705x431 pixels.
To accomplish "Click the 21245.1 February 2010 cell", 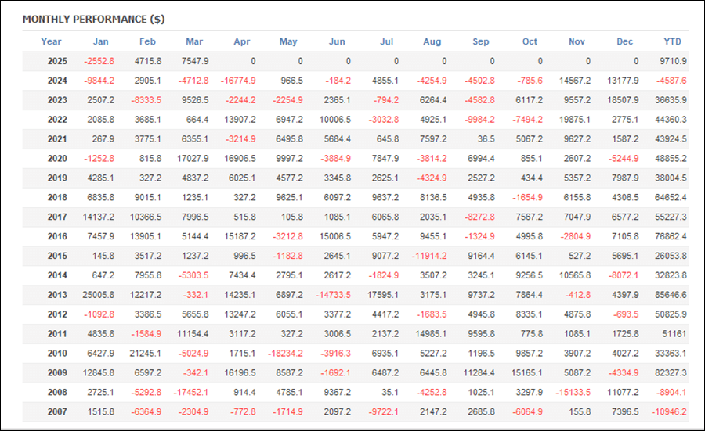I will (x=145, y=354).
